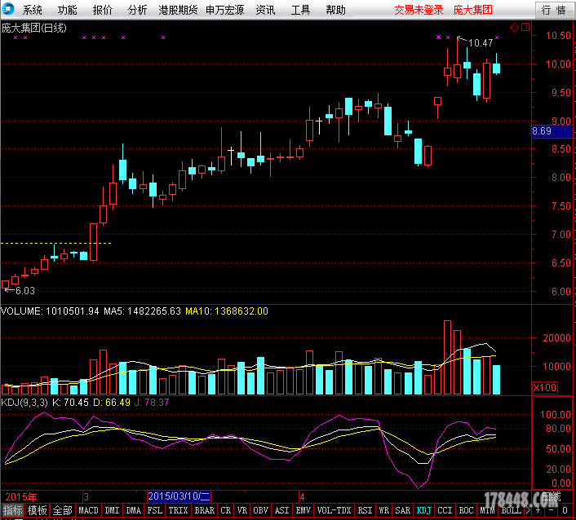
Task: Switch to the CR indicator
Action: coord(225,510)
